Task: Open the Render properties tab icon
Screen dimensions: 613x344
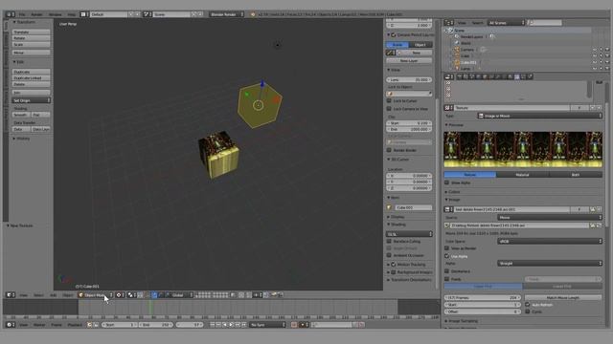Action: coord(460,76)
